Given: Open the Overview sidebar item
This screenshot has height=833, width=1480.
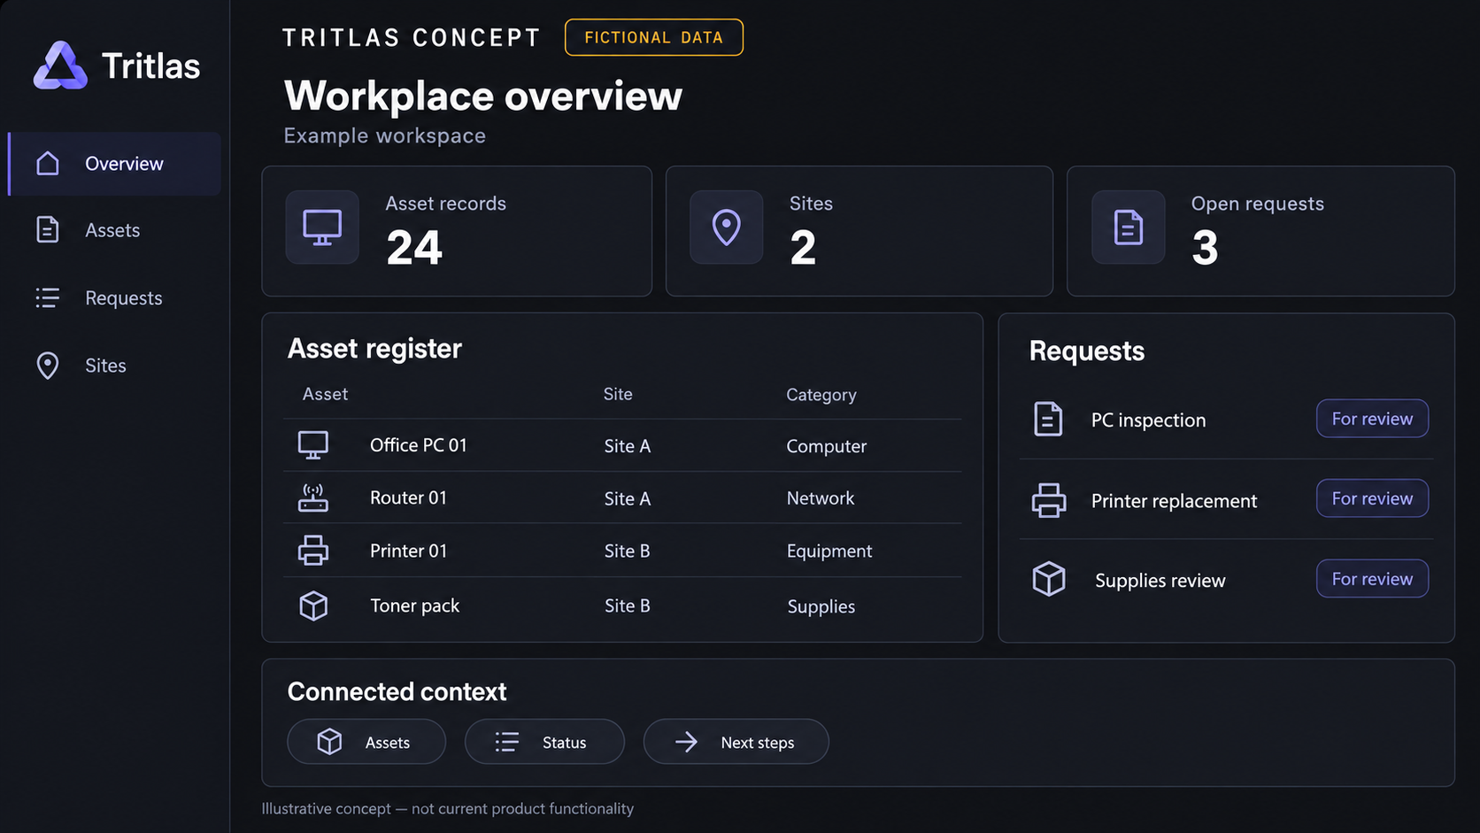Looking at the screenshot, I should coord(115,164).
